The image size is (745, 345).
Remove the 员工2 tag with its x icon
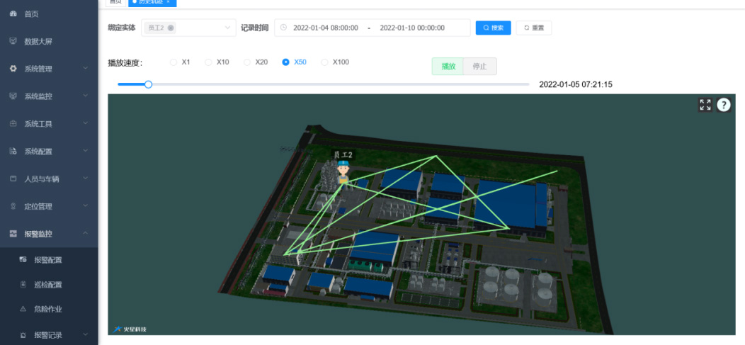171,28
